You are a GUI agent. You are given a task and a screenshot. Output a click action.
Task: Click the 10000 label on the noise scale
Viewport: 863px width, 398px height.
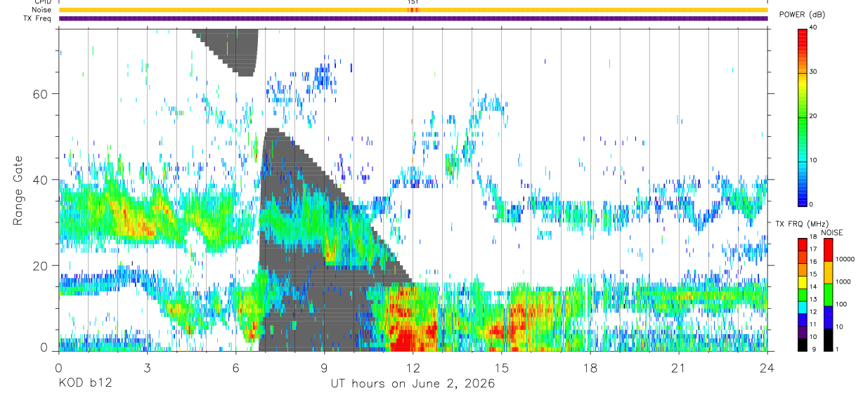[845, 259]
